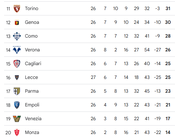Click the Venezia team name
The height and width of the screenshot is (137, 175).
click(33, 119)
